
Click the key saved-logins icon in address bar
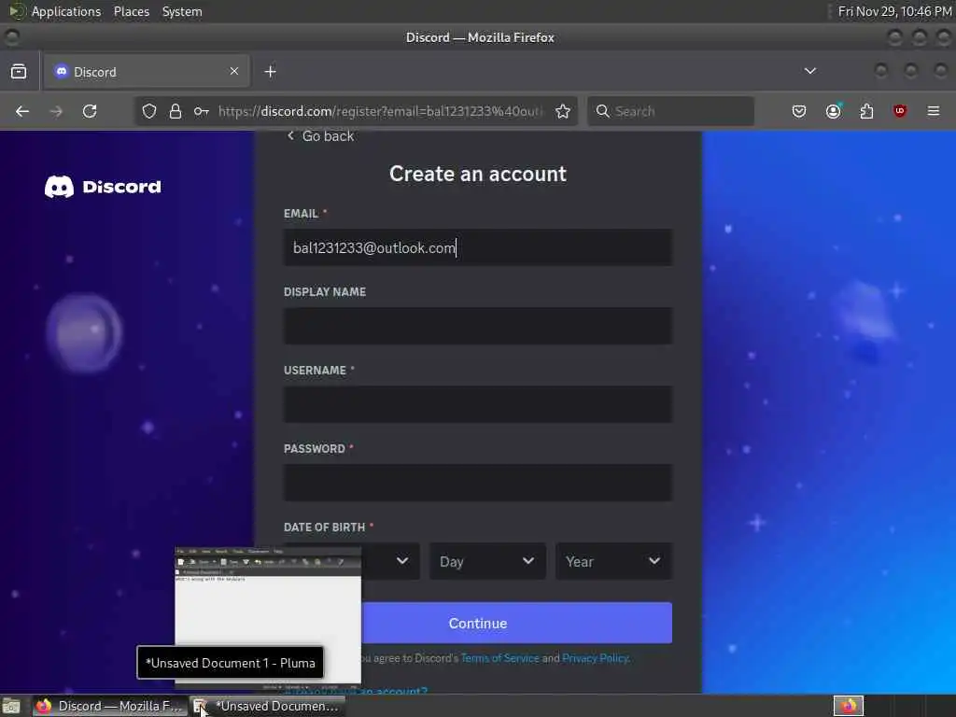tap(202, 111)
